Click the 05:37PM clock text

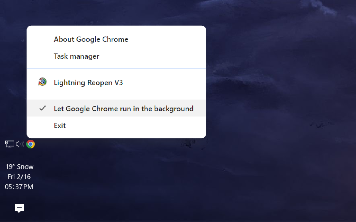click(19, 187)
